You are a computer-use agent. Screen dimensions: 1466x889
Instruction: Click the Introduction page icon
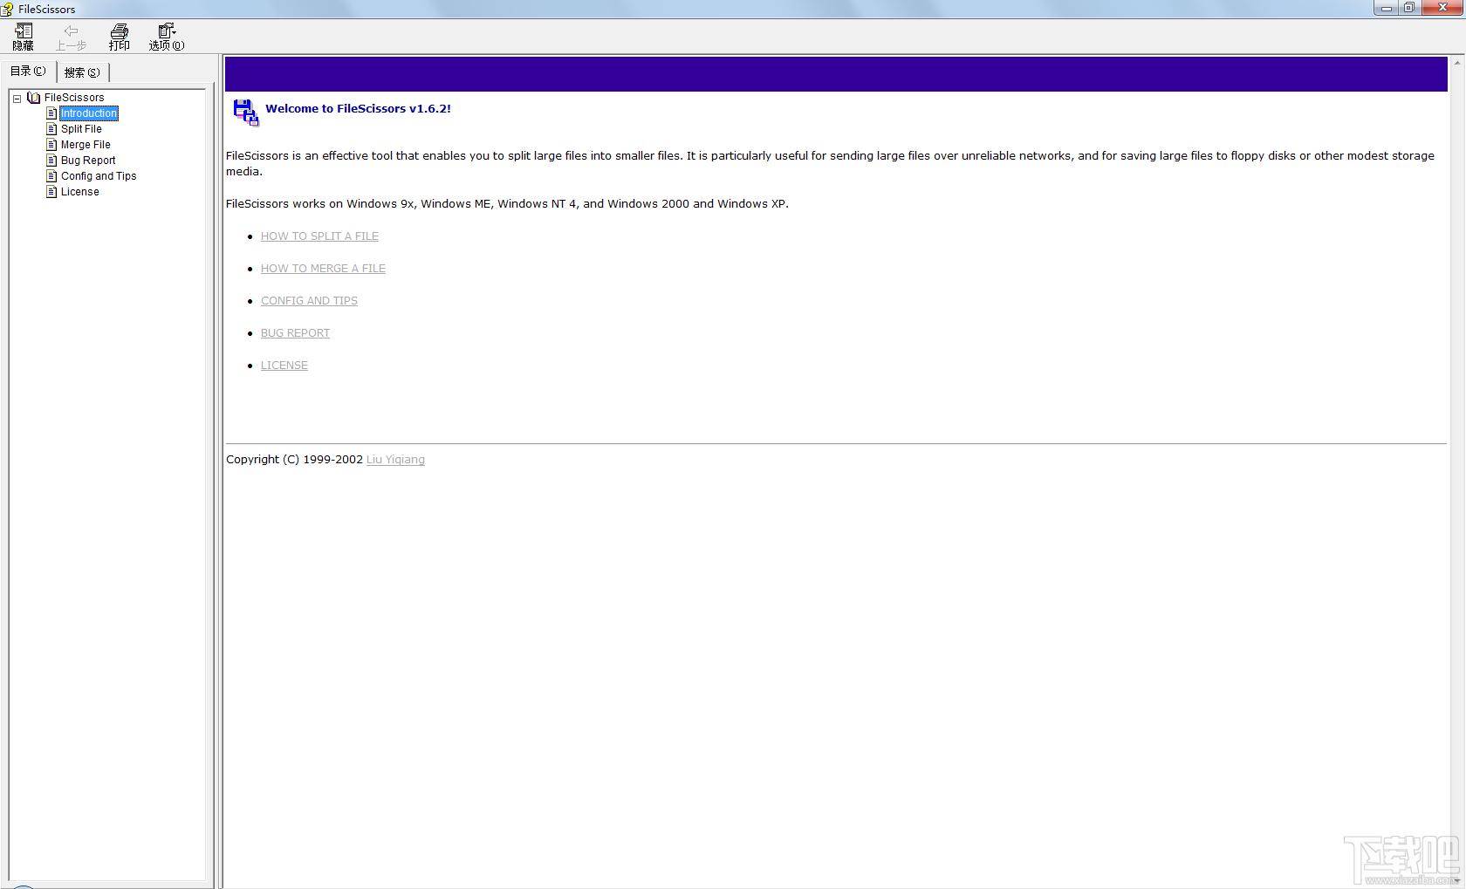[x=51, y=113]
